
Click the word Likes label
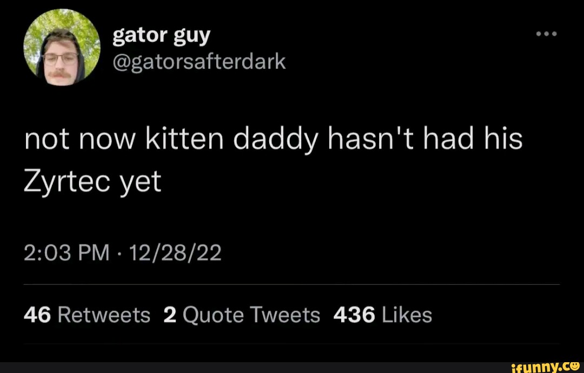(407, 315)
